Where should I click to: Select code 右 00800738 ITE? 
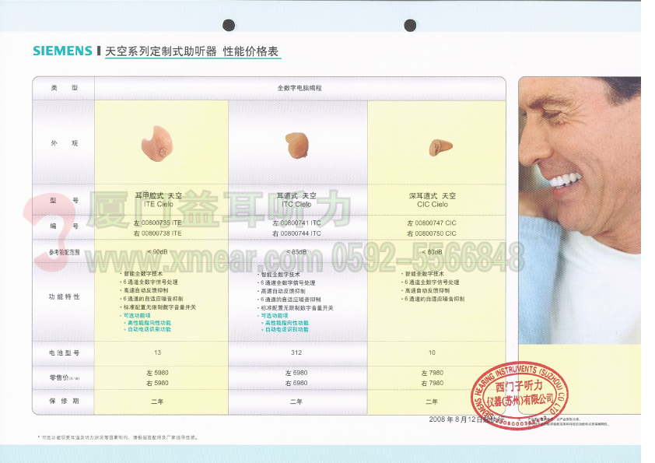tap(157, 233)
